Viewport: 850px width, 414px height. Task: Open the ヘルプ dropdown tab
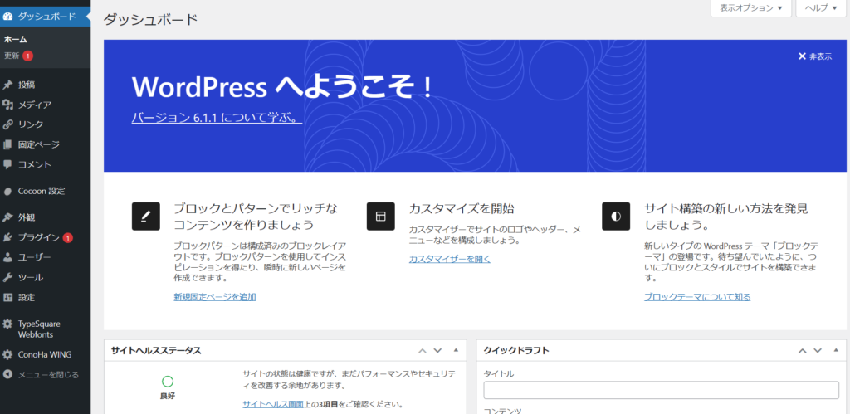[821, 8]
